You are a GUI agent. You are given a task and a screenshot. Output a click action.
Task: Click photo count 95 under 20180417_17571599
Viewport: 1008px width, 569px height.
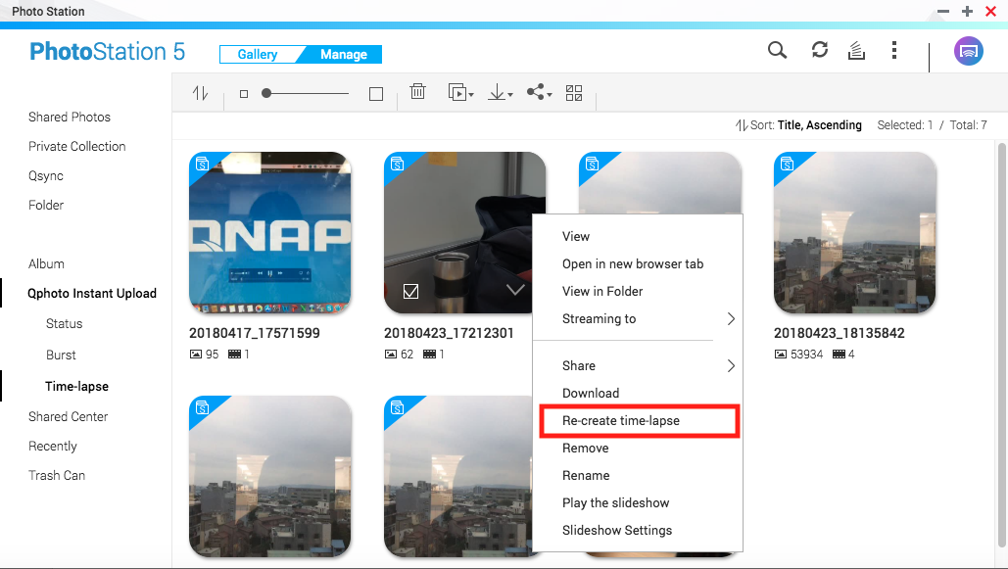(205, 355)
